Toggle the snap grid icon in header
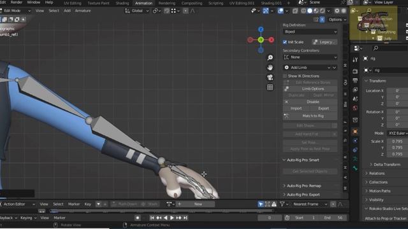 pos(173,11)
